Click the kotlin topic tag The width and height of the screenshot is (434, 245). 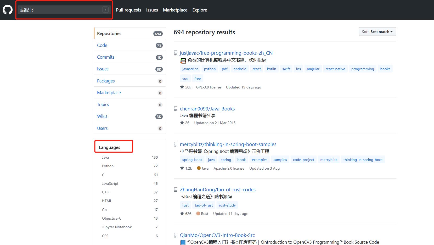coord(271,69)
